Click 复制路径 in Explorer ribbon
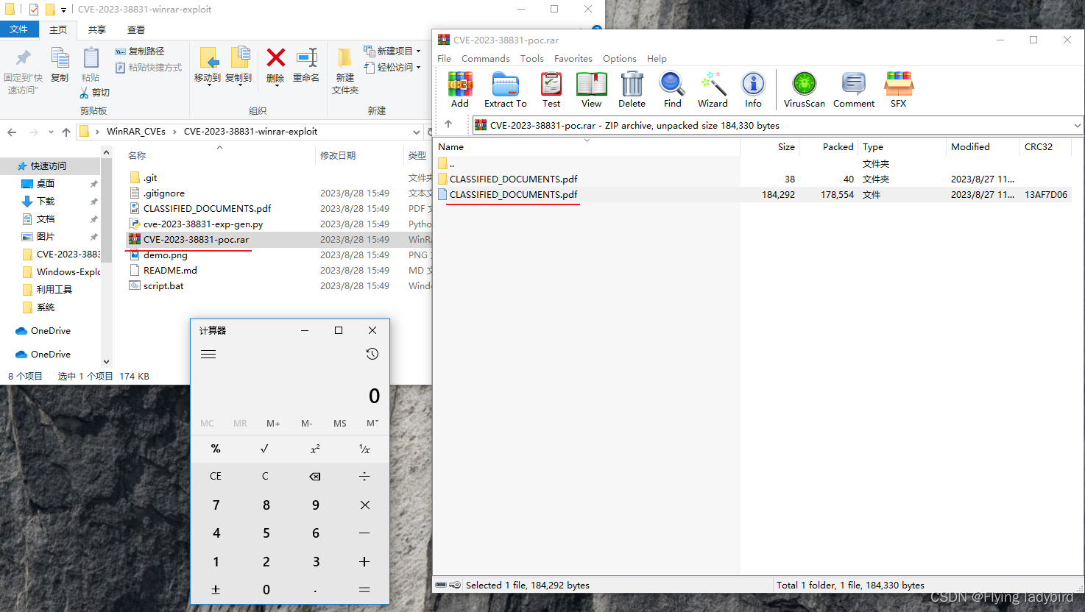 [x=140, y=51]
